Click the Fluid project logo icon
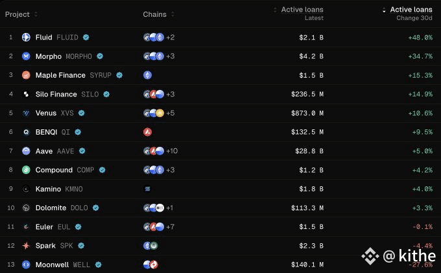 [x=26, y=37]
